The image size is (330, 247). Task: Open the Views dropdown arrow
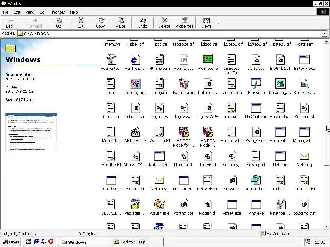218,23
